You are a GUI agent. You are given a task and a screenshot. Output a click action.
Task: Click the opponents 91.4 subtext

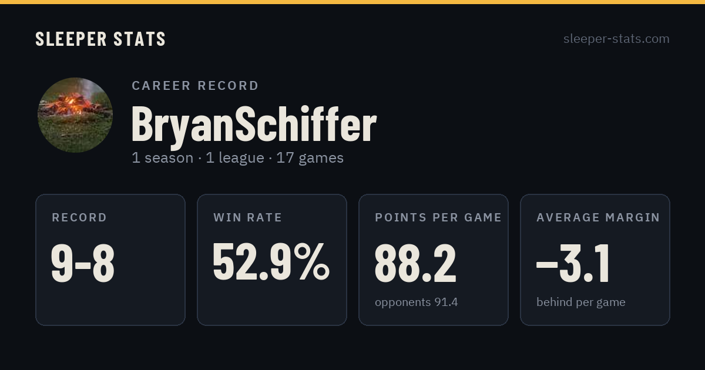[x=417, y=302]
